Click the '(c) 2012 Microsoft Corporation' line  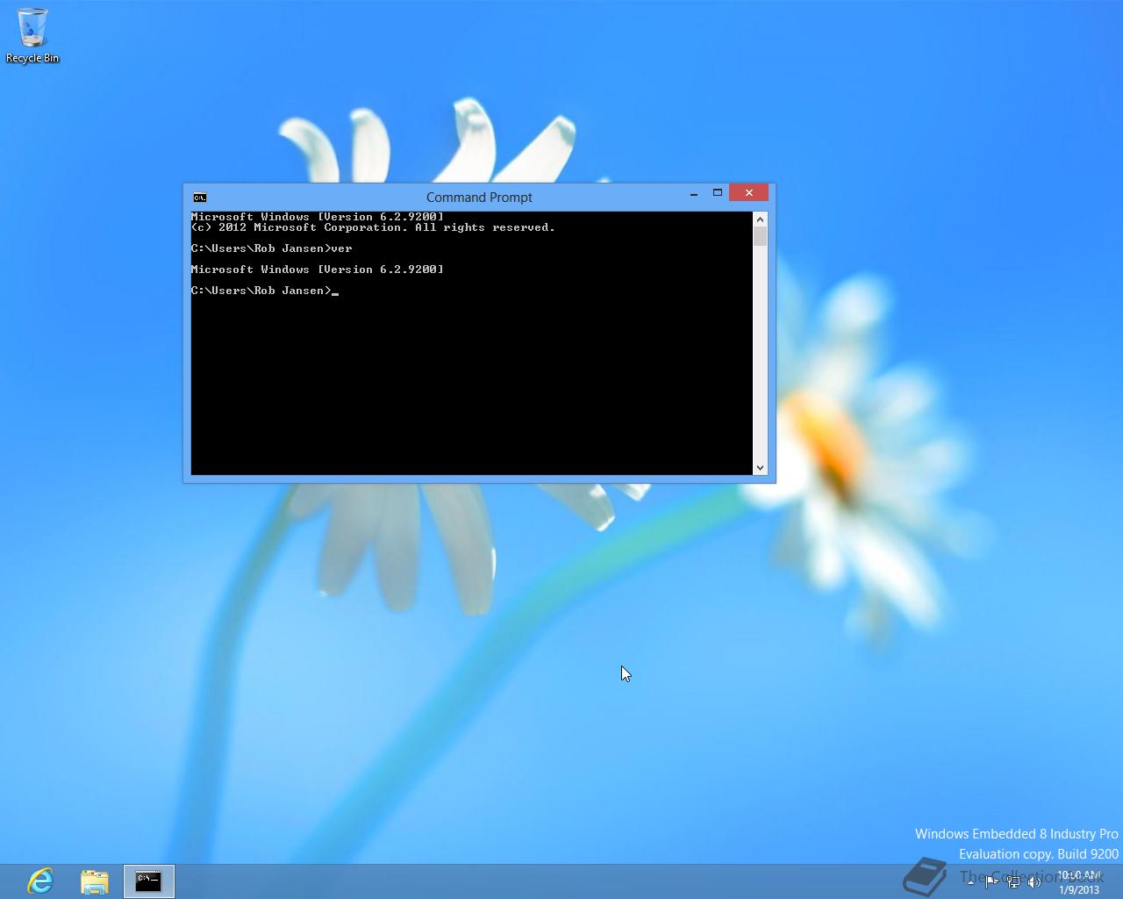(373, 227)
